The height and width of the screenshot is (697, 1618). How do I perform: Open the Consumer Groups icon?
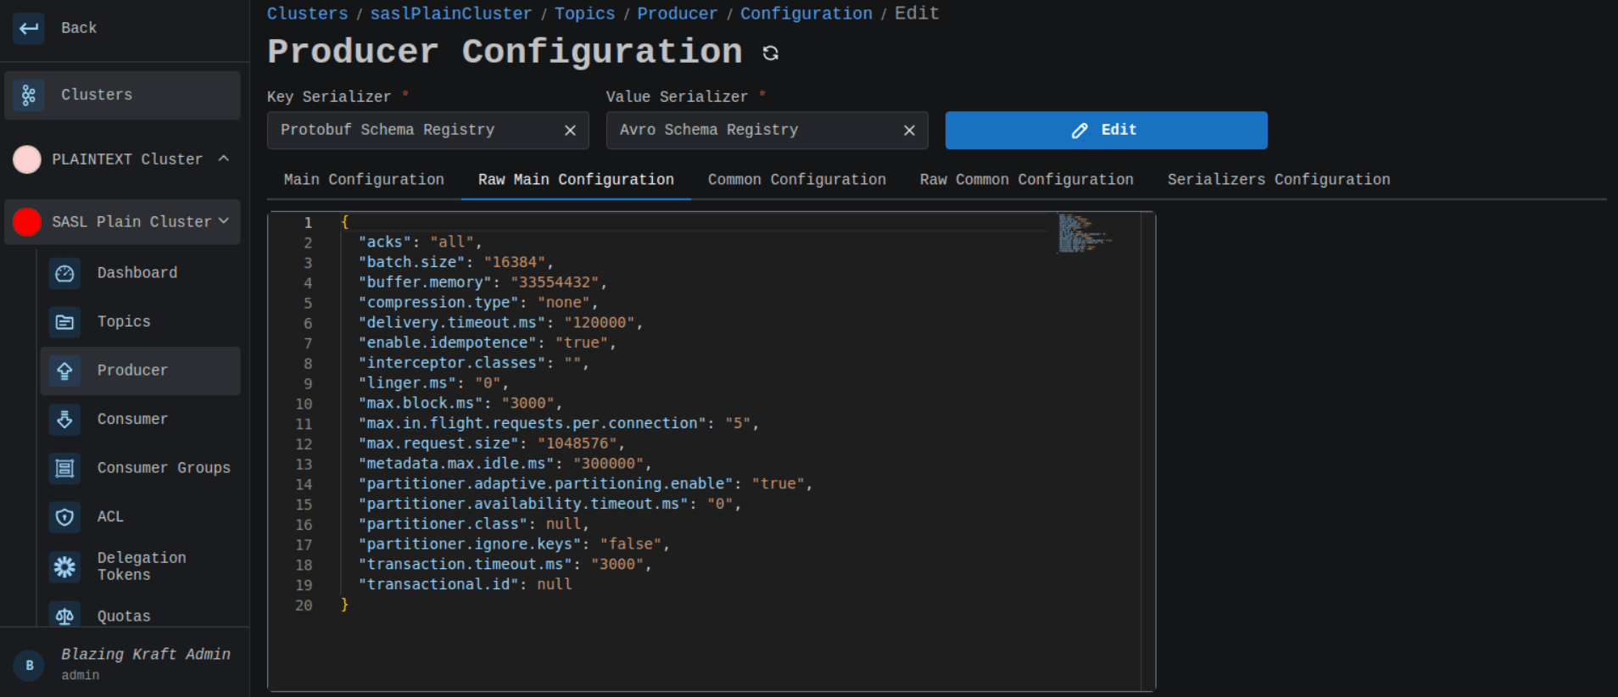pyautogui.click(x=64, y=468)
